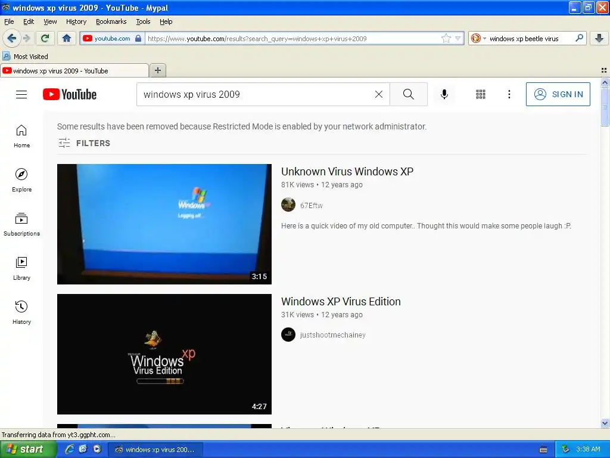
Task: Start voice search with microphone
Action: click(444, 94)
